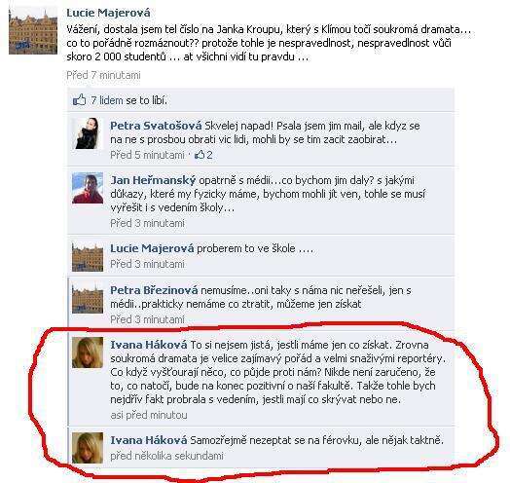The width and height of the screenshot is (510, 483).
Task: Open the post timestamp Před 7 minutami
Action: pos(103,75)
